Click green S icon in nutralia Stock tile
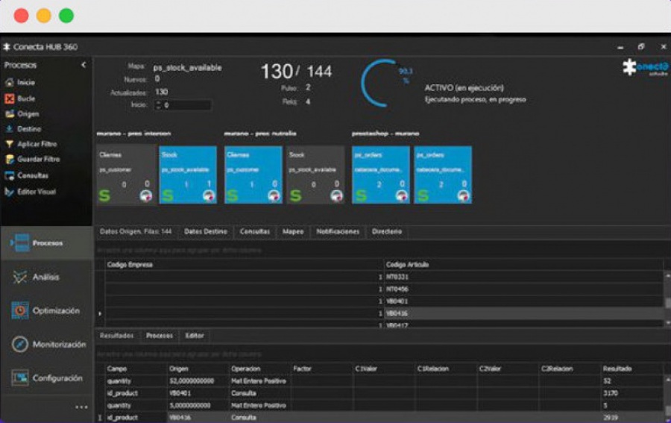 295,195
